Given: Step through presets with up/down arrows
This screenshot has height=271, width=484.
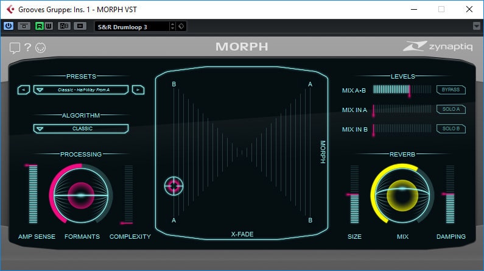Looking at the screenshot, I should (x=172, y=27).
